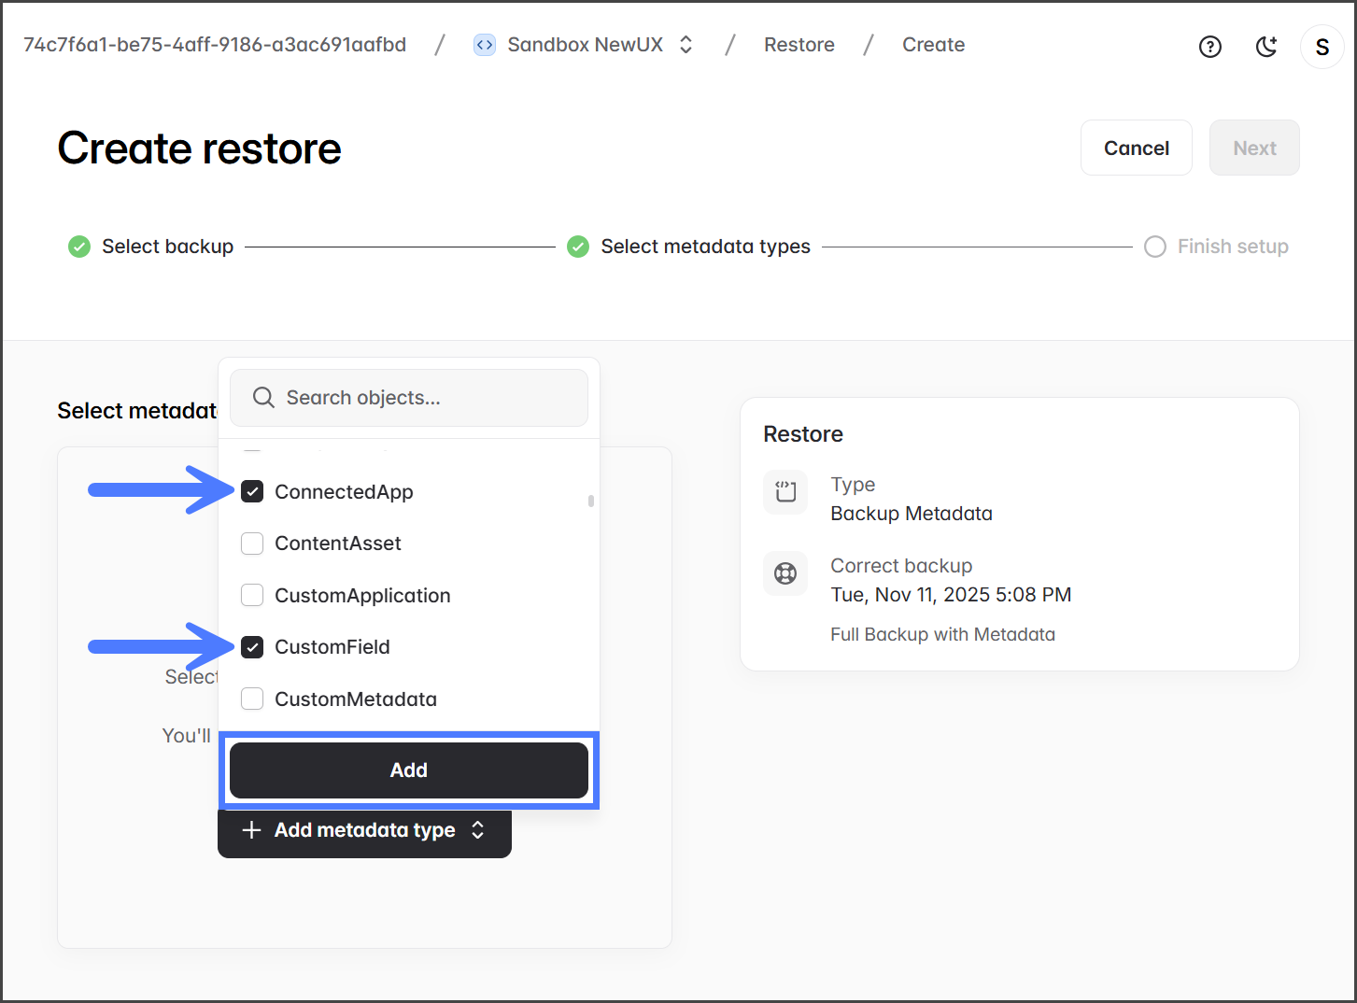Enable the CustomApplication checkbox
This screenshot has height=1003, width=1357.
(252, 596)
